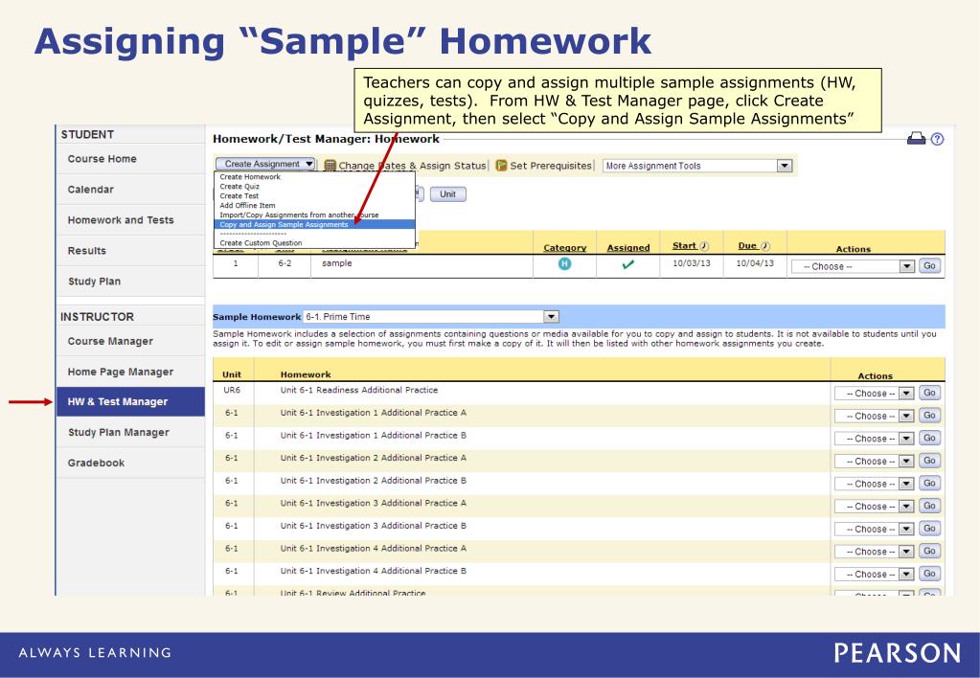Sort by the Category column header
Screen dimensions: 980x678
point(565,248)
